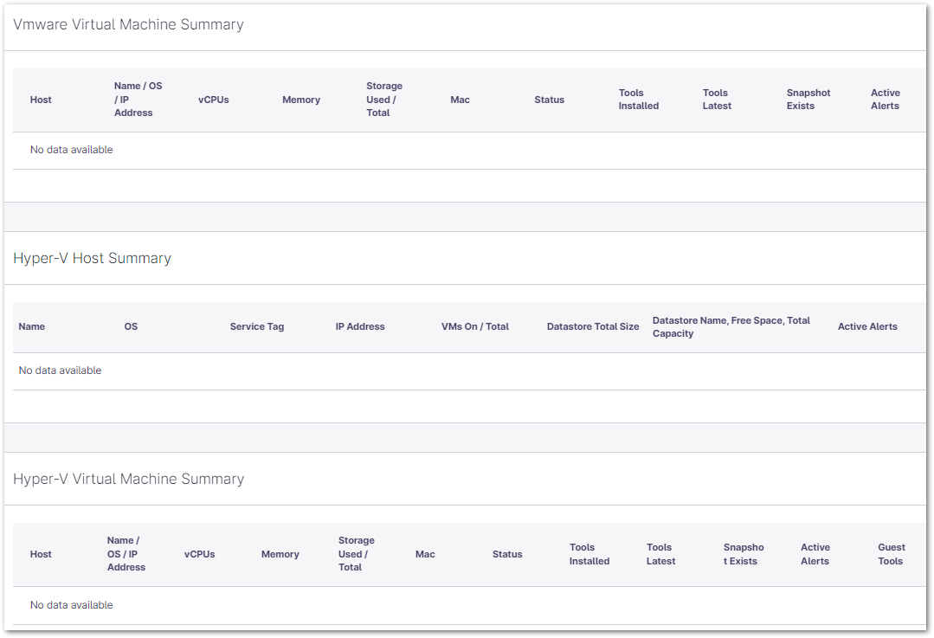The width and height of the screenshot is (934, 638).
Task: Click Storage Used / Total in Vmware table
Action: 383,100
